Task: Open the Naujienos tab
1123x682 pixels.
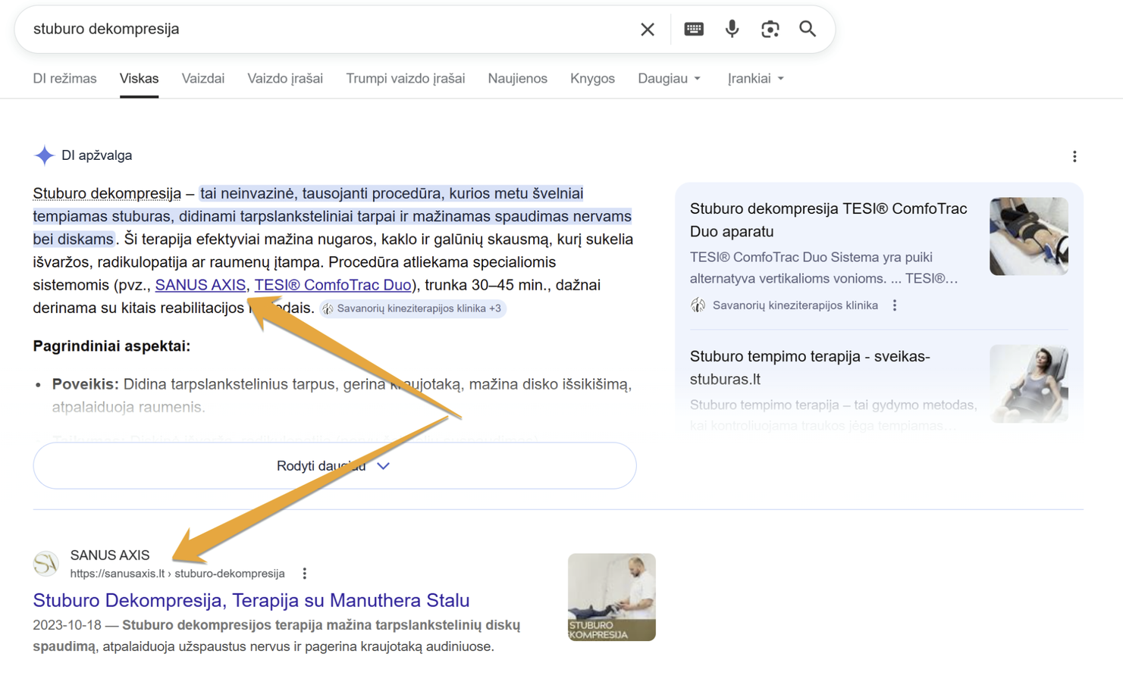Action: click(x=518, y=79)
